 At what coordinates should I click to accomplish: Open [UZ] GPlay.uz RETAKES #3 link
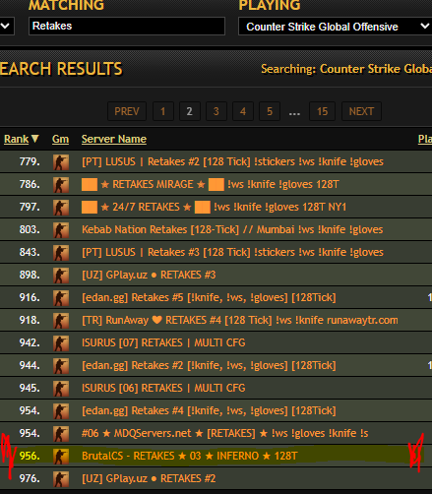click(149, 275)
